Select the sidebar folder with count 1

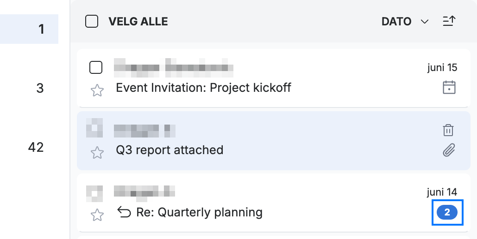coord(29,29)
